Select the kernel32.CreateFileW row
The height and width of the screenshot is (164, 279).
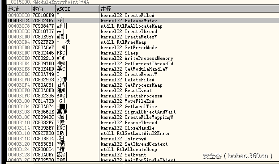point(143,15)
